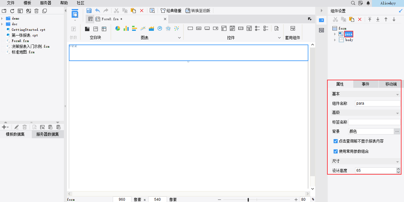Click the notification bell icon
The image size is (404, 202).
[368, 3]
